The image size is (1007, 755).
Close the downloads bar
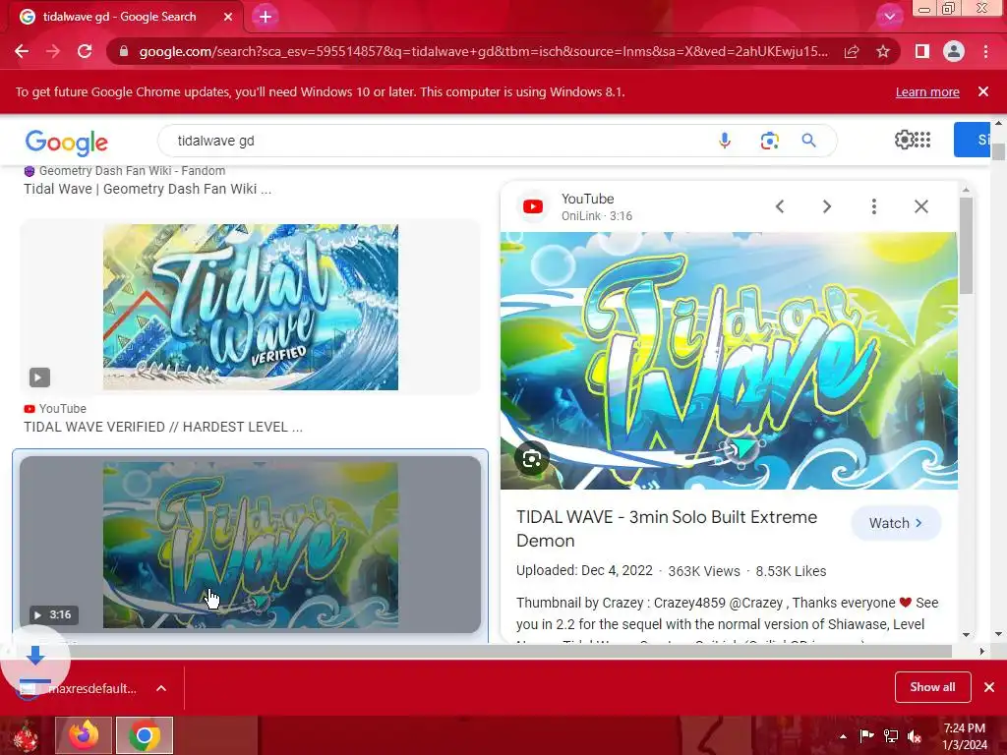[989, 687]
